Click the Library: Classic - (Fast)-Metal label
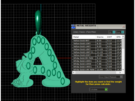This screenshot has width=135, height=101. pyautogui.click(x=84, y=32)
